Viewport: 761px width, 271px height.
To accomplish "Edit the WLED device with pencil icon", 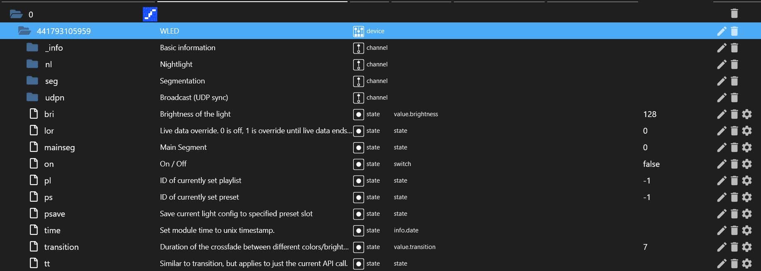I will tap(722, 31).
